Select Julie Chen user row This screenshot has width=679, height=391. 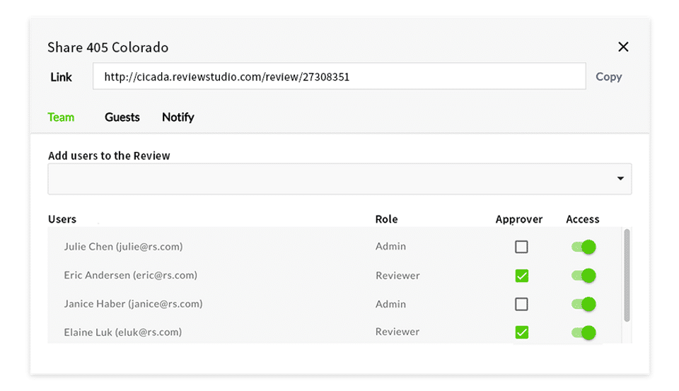coord(124,247)
